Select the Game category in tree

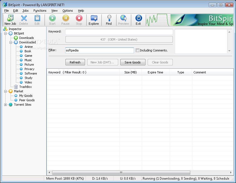point(28,56)
